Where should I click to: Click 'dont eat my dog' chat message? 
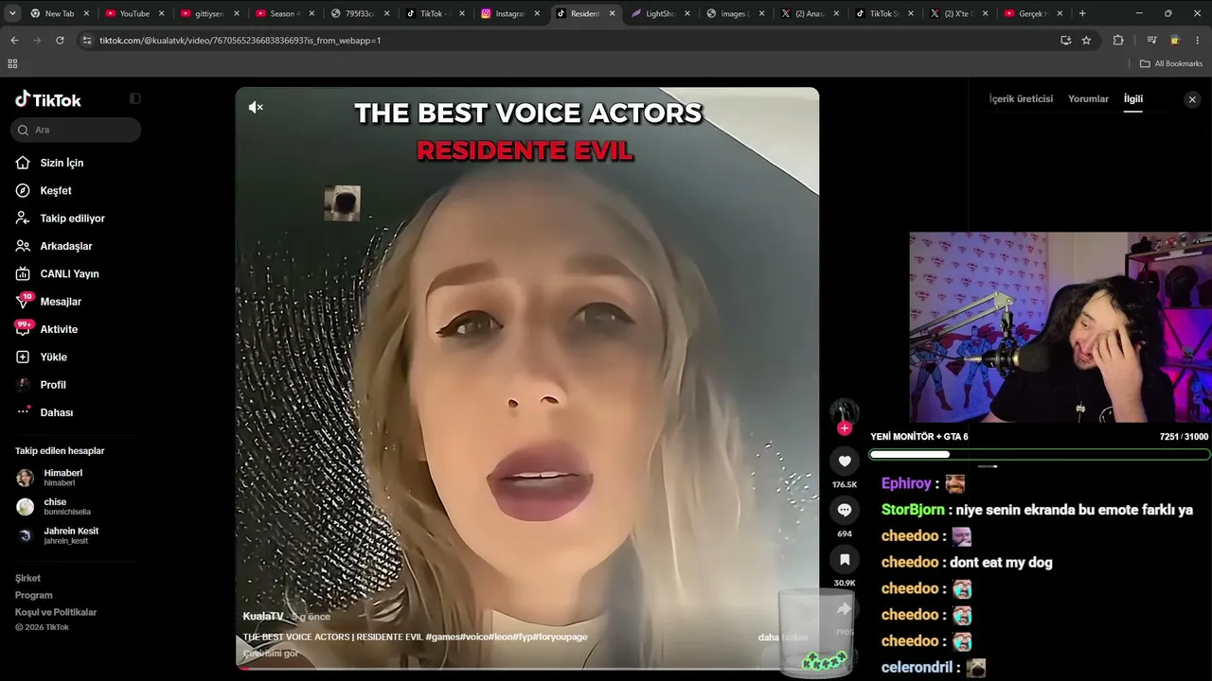[1001, 562]
